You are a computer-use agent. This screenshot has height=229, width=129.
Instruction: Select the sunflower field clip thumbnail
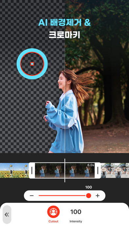click(14, 170)
